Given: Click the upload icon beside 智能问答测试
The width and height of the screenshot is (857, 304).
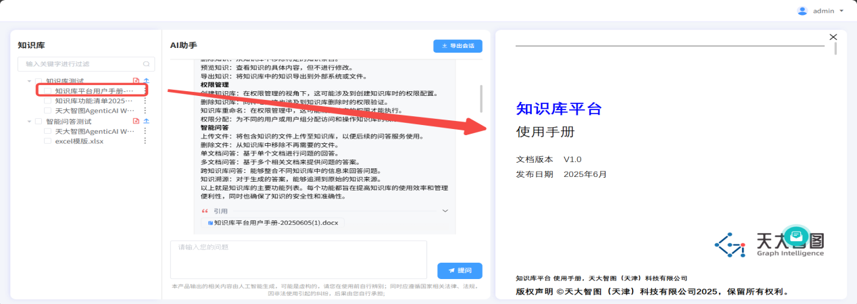Looking at the screenshot, I should pos(145,121).
